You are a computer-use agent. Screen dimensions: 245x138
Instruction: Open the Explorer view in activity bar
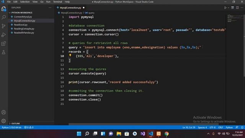(x=3, y=9)
